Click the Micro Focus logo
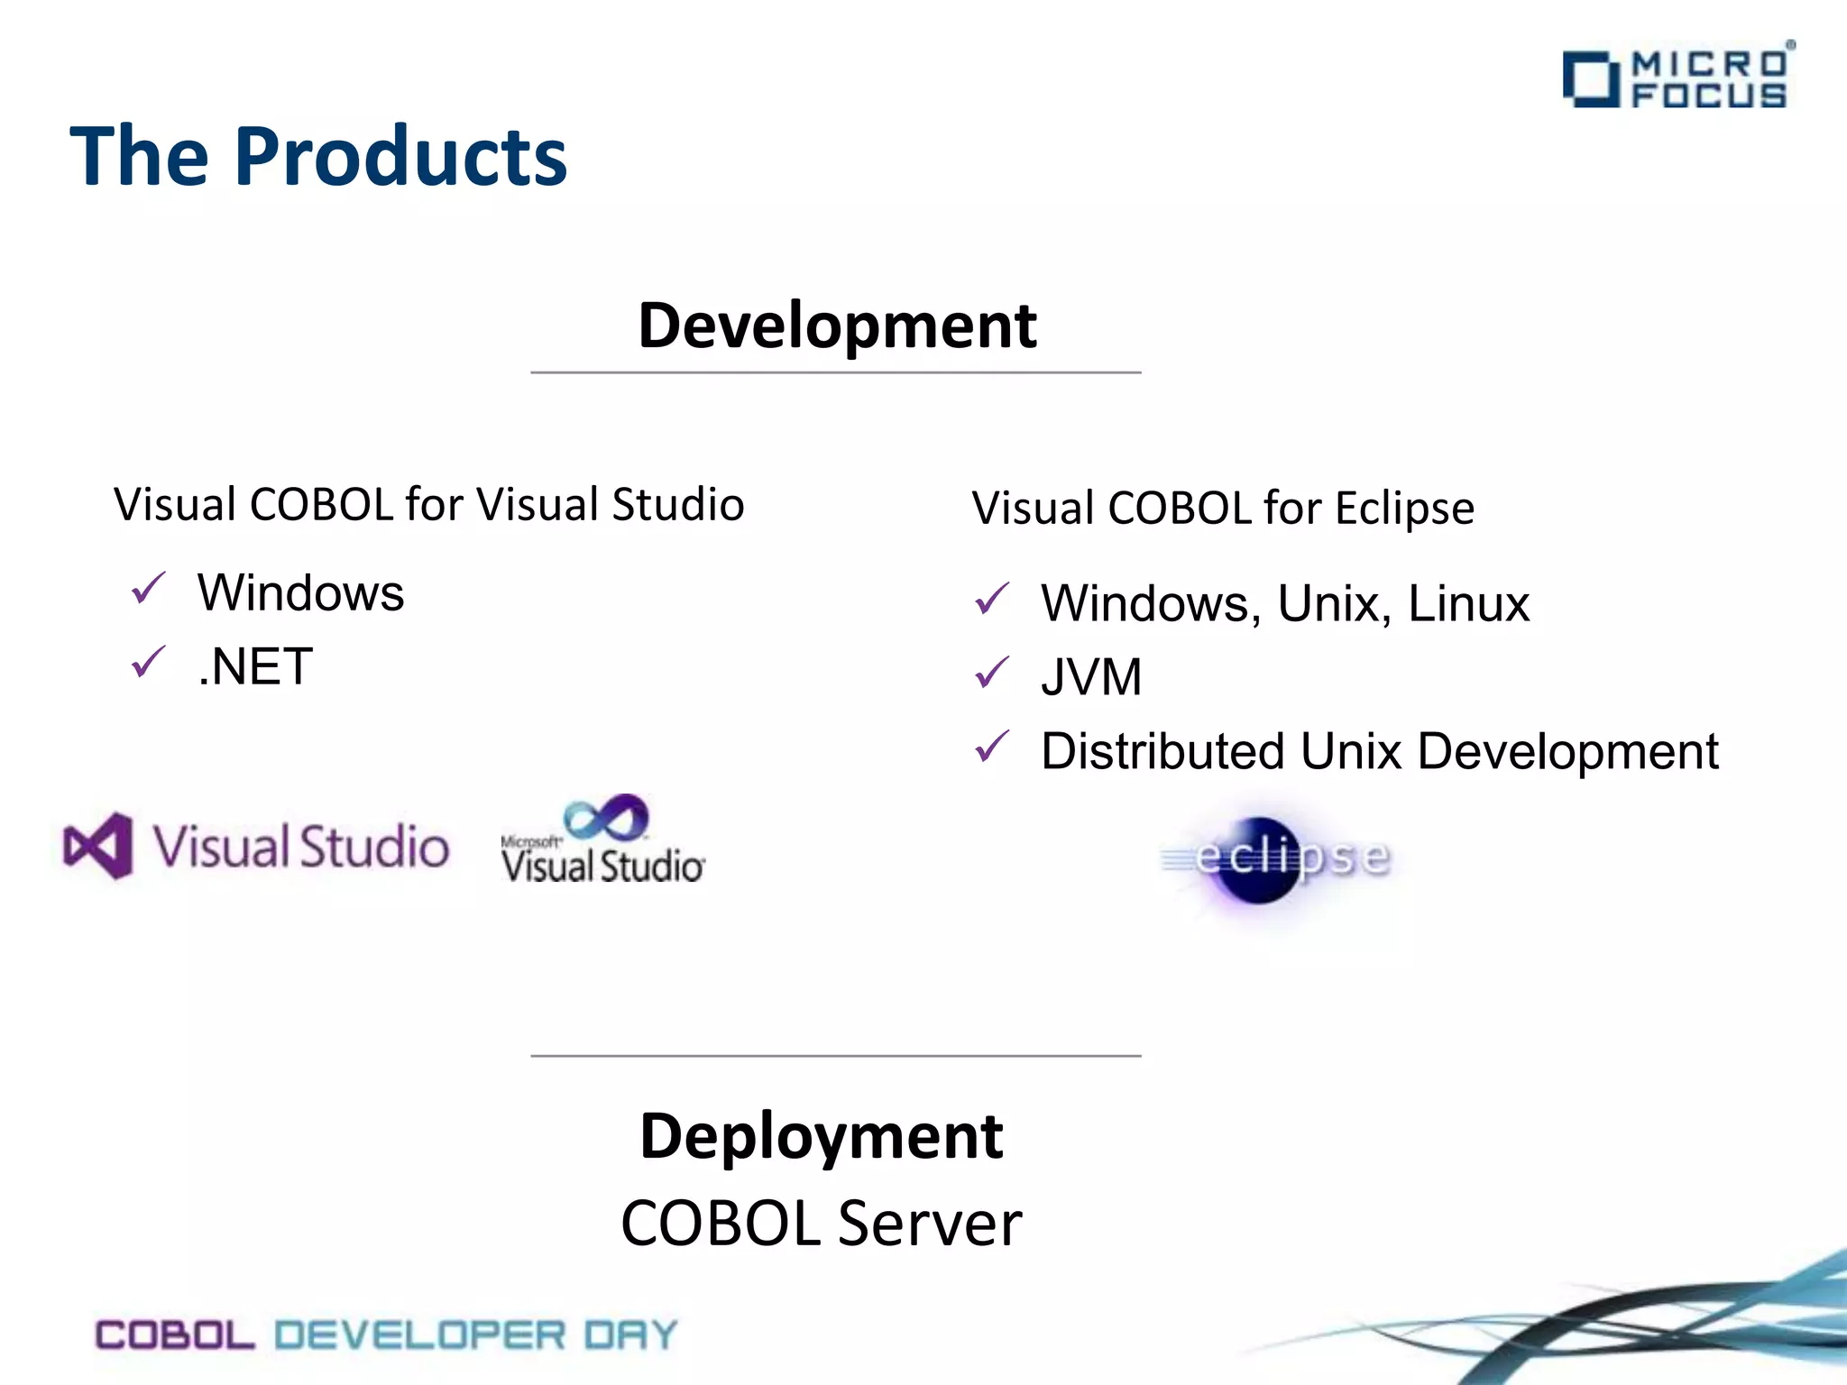 point(1678,76)
